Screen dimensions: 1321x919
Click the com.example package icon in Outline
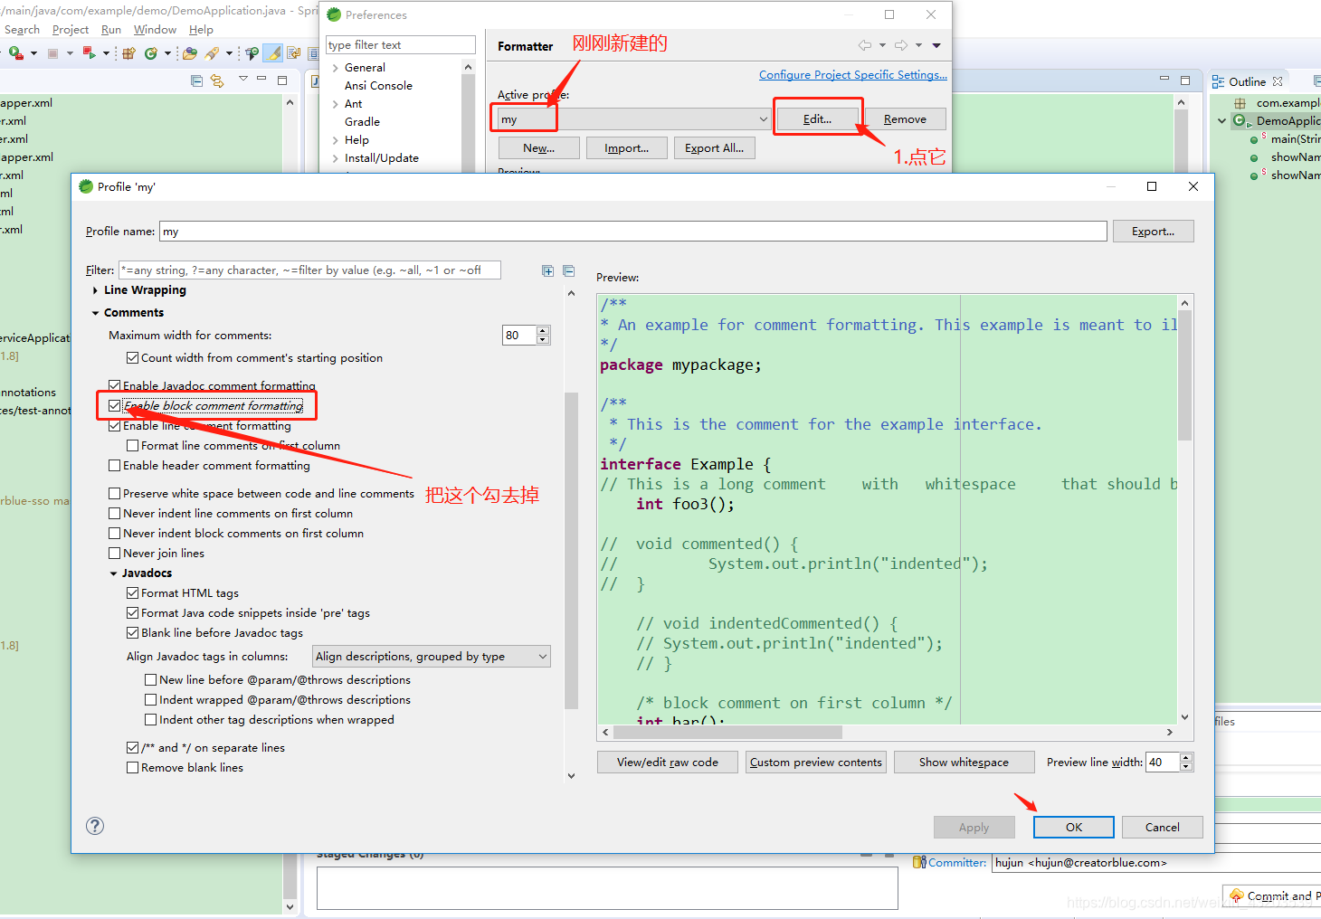click(x=1240, y=103)
